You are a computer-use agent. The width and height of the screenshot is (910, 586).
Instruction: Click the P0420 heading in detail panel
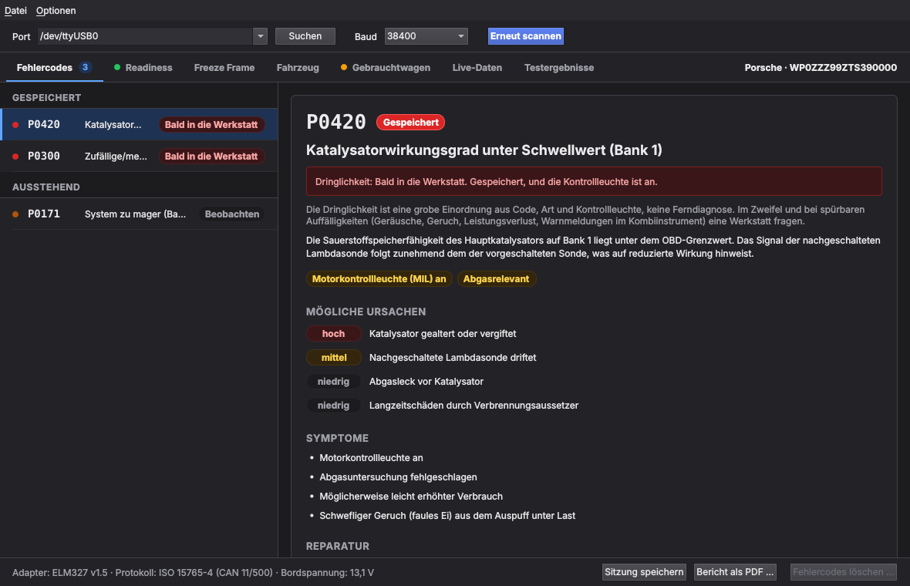[x=336, y=123]
